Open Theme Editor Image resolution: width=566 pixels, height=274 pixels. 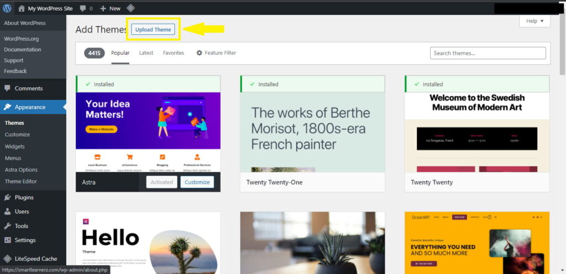(21, 181)
